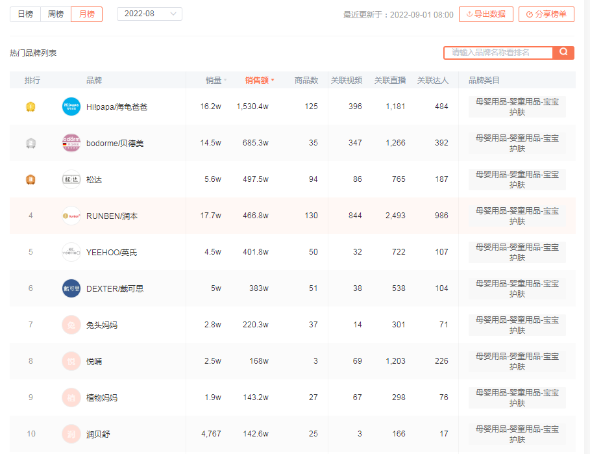This screenshot has width=590, height=454.
Task: Open the 润贝舒 brand name link
Action: click(98, 434)
